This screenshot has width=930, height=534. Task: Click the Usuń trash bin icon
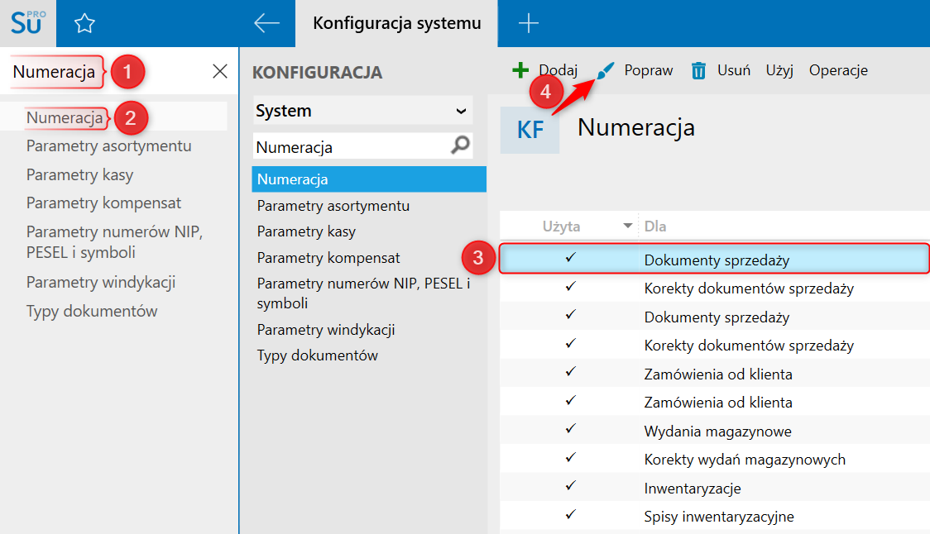(698, 70)
